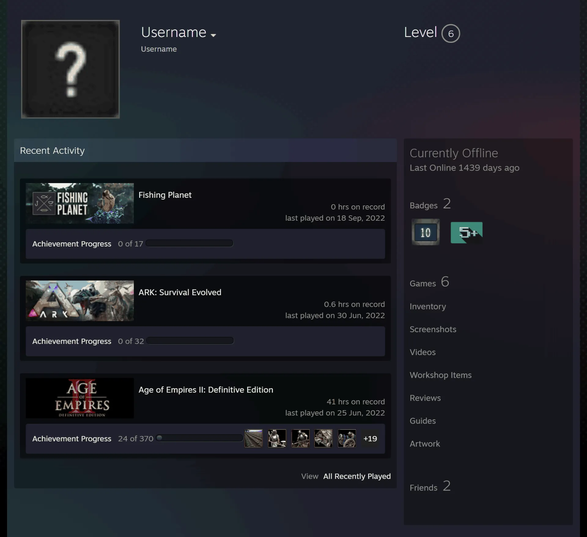Go to Videos
The height and width of the screenshot is (537, 587).
click(x=423, y=352)
